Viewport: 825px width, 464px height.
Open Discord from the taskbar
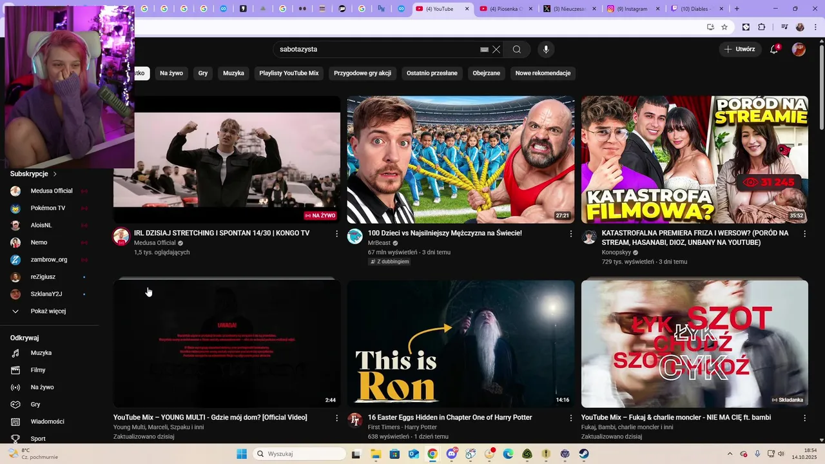tap(451, 454)
